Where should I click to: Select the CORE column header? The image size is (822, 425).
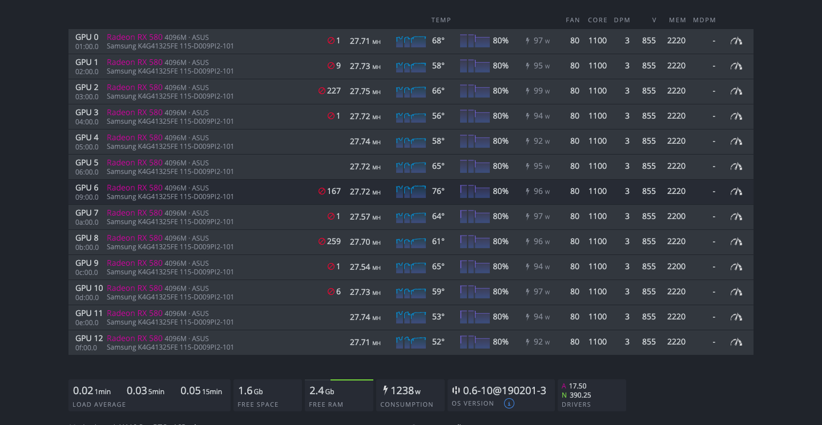point(598,20)
